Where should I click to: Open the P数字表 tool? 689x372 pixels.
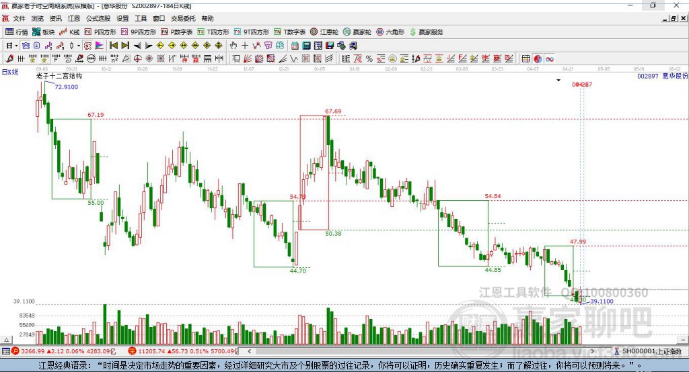[177, 32]
